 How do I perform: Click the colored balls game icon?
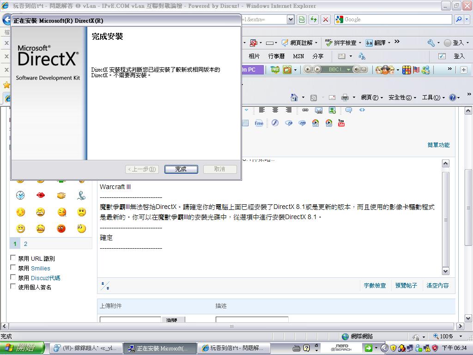point(406,70)
